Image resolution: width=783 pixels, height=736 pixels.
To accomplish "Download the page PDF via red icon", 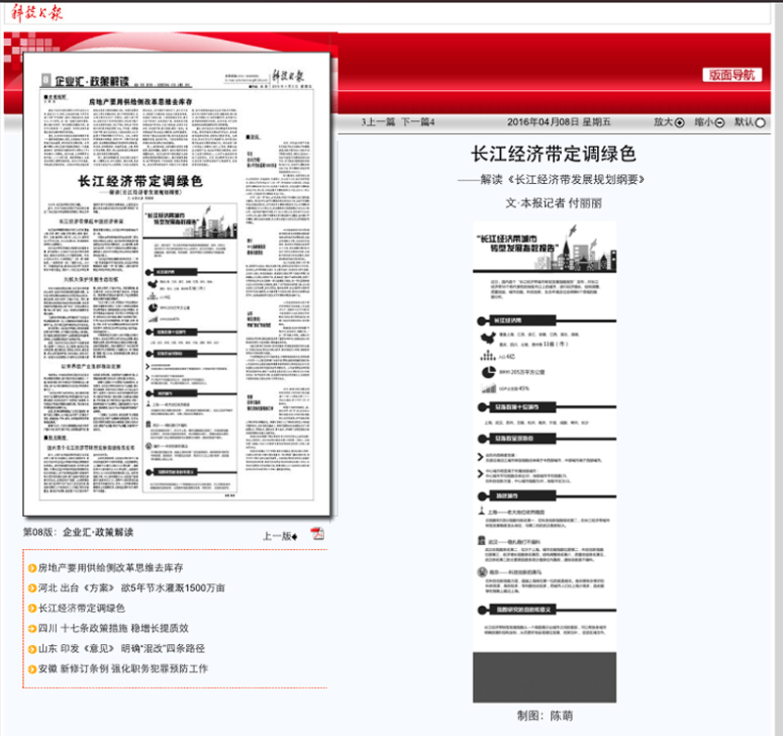I will point(317,533).
